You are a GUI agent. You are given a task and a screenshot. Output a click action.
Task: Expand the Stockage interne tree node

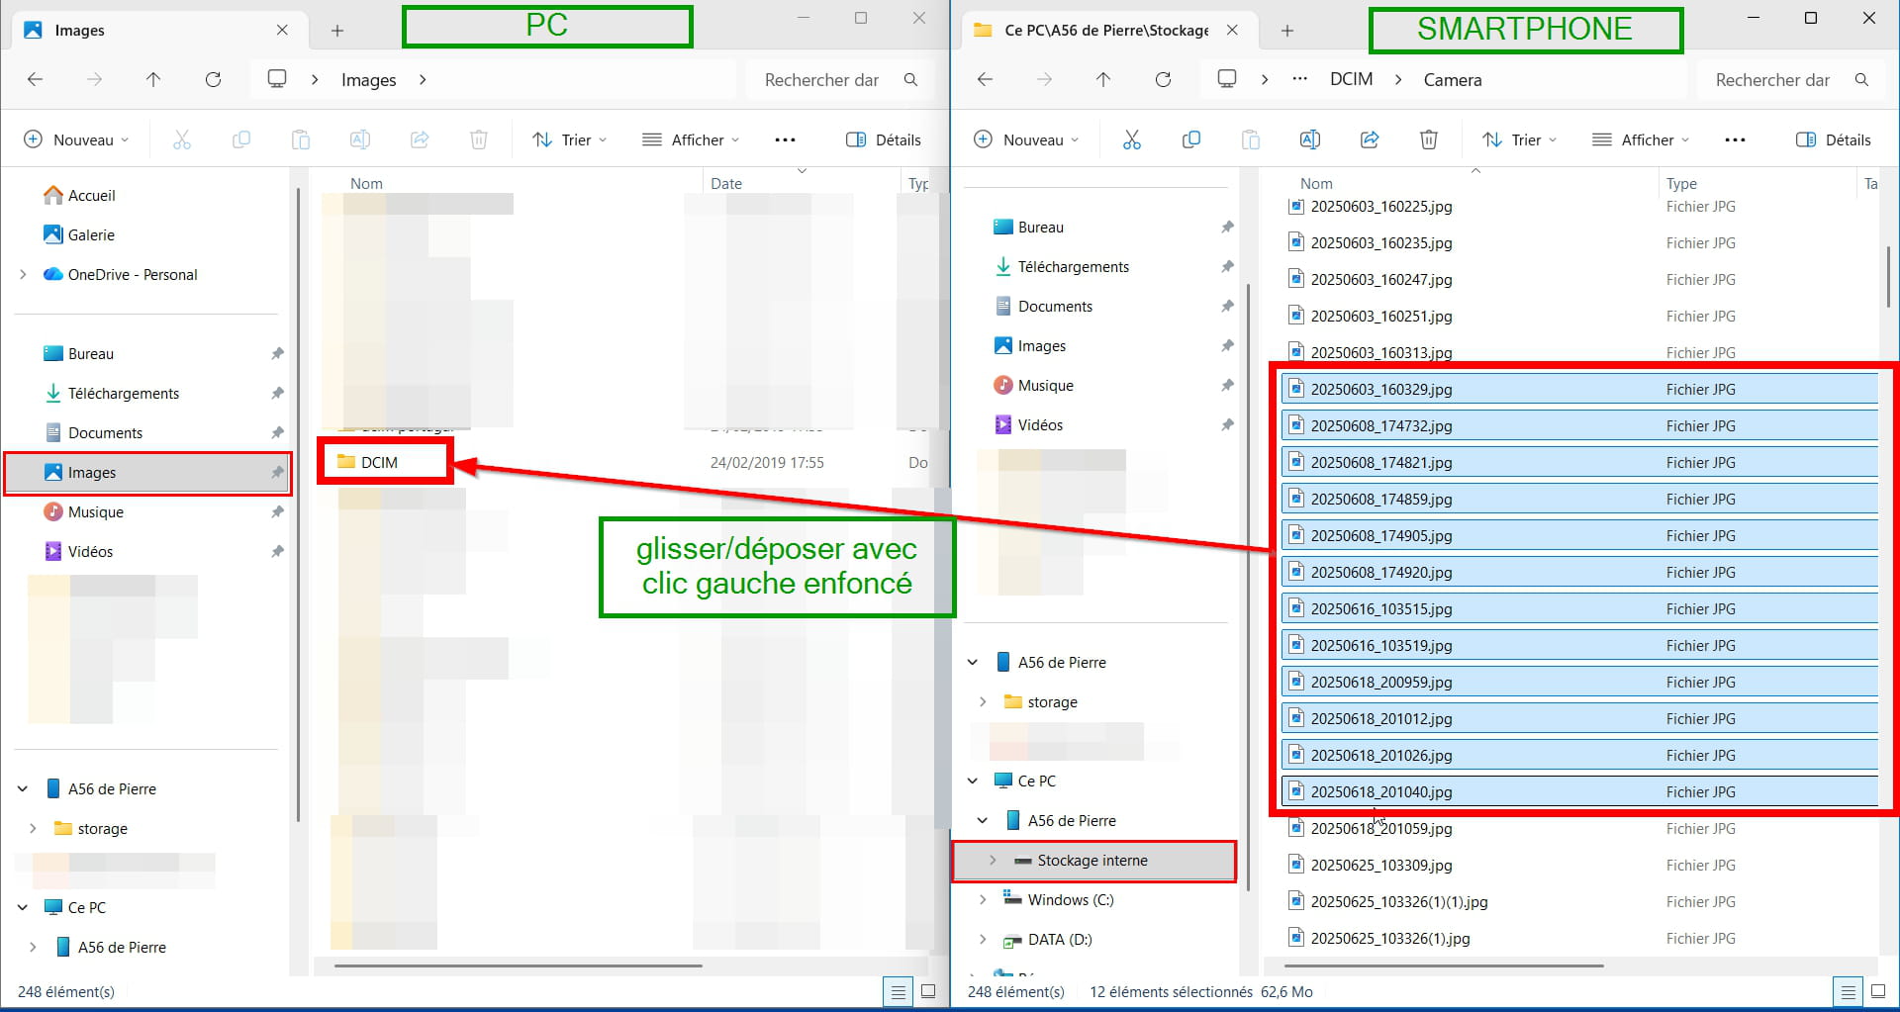[x=993, y=860]
